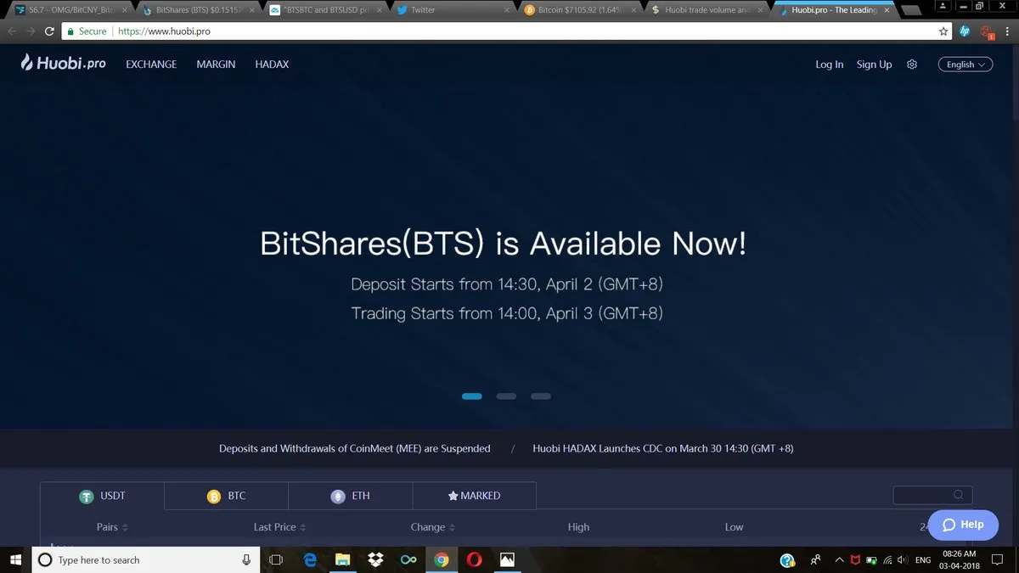Screen dimensions: 1019x573
Task: Open the MARGIN menu
Action: [216, 65]
